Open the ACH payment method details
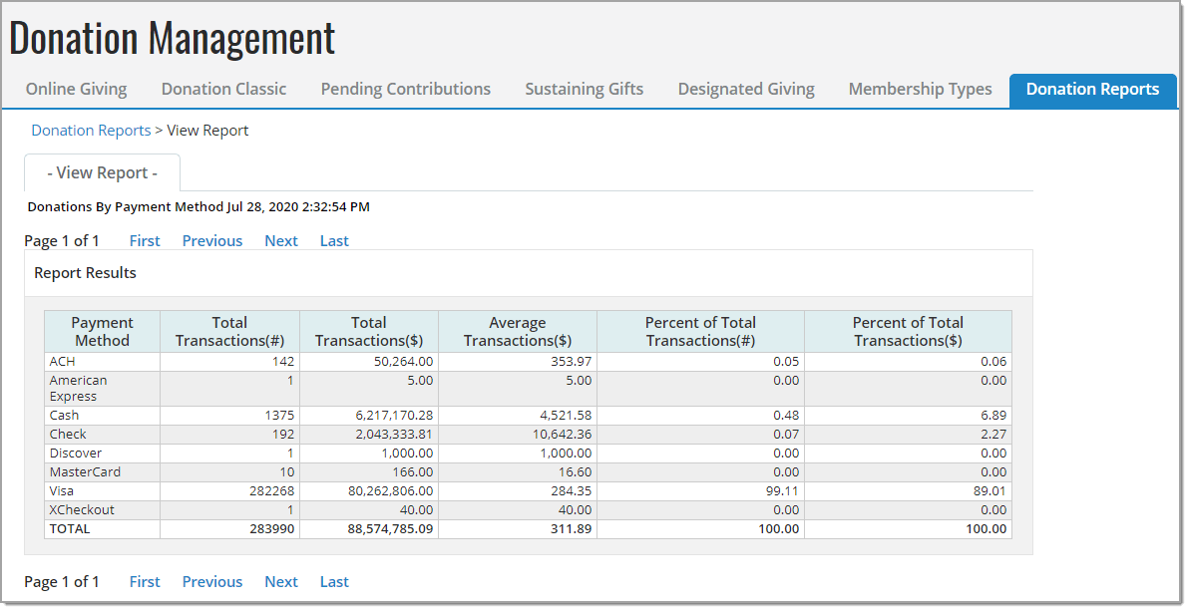1188x610 pixels. tap(62, 361)
